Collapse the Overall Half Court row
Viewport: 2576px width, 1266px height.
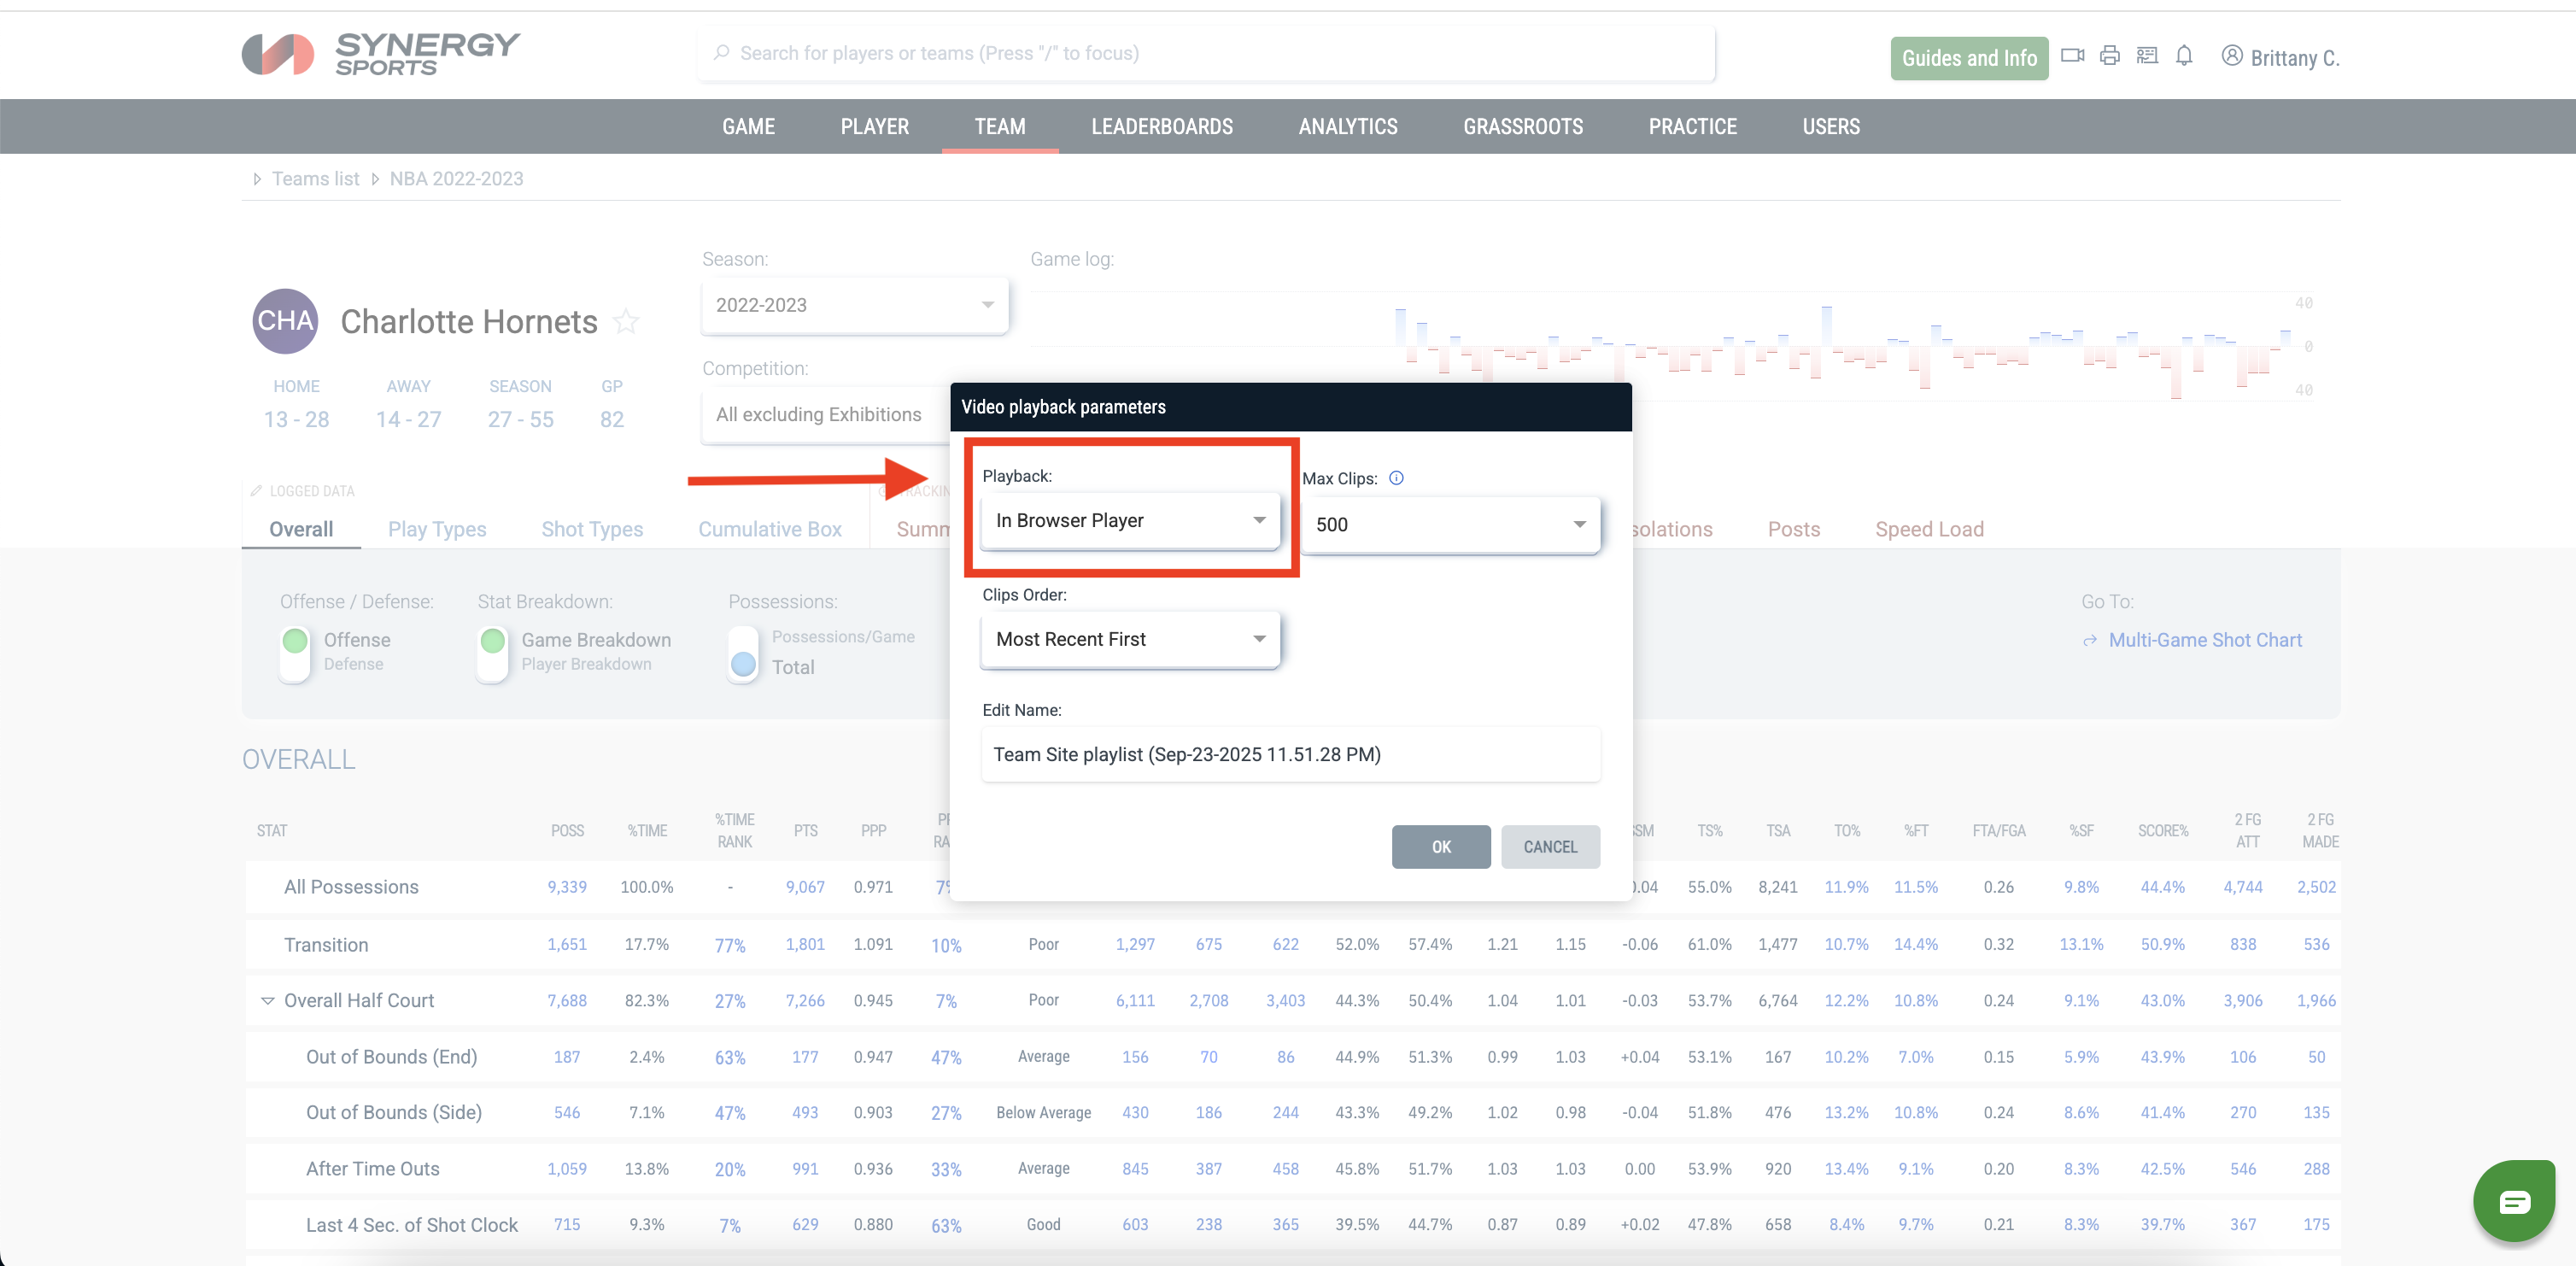click(x=267, y=1001)
